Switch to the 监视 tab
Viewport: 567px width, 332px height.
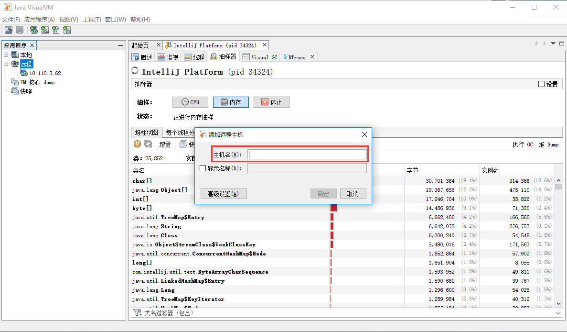coord(171,56)
